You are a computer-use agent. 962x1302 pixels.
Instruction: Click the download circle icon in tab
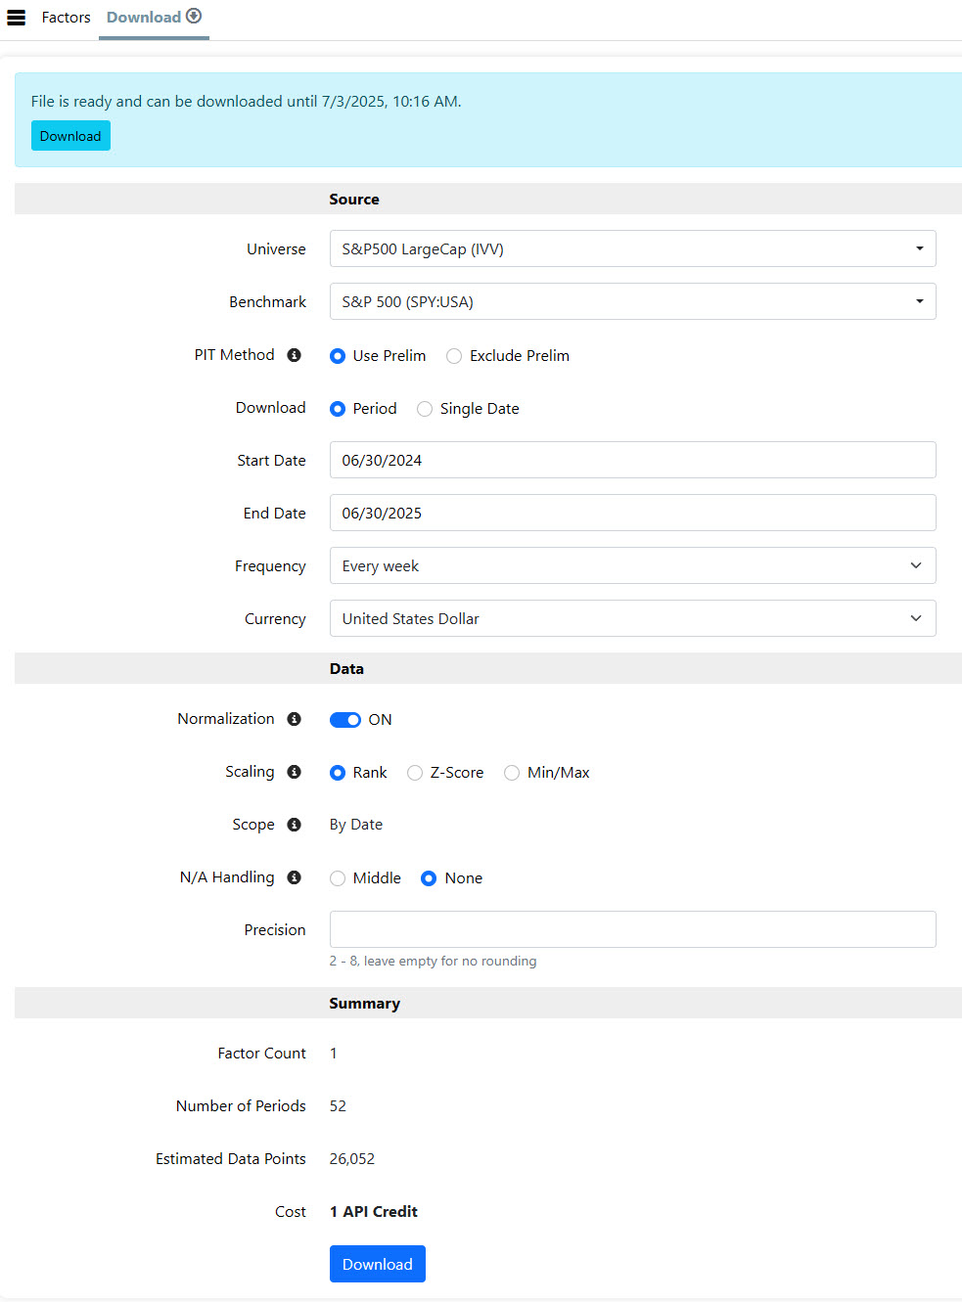pyautogui.click(x=194, y=16)
